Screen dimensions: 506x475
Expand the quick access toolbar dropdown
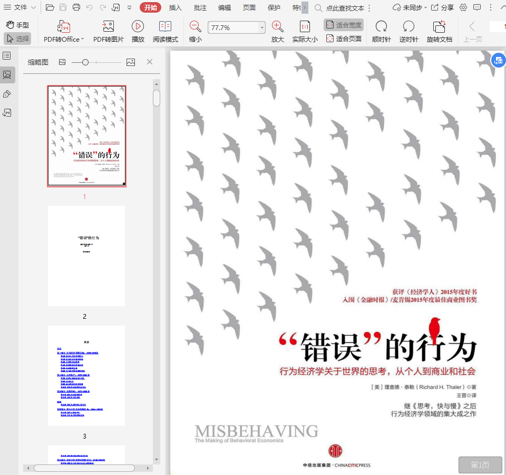coord(129,7)
